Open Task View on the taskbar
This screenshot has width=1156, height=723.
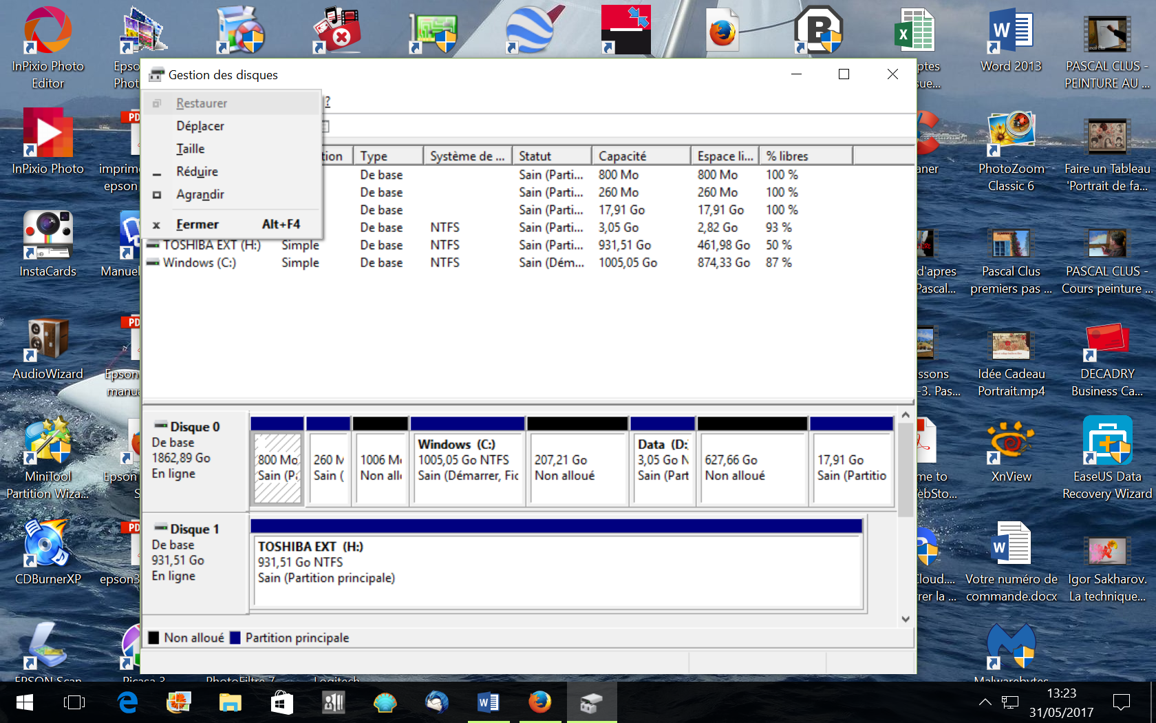(x=74, y=702)
